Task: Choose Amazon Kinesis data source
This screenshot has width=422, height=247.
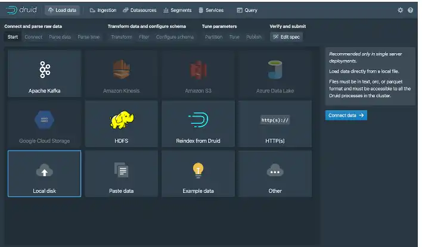Action: pyautogui.click(x=122, y=73)
